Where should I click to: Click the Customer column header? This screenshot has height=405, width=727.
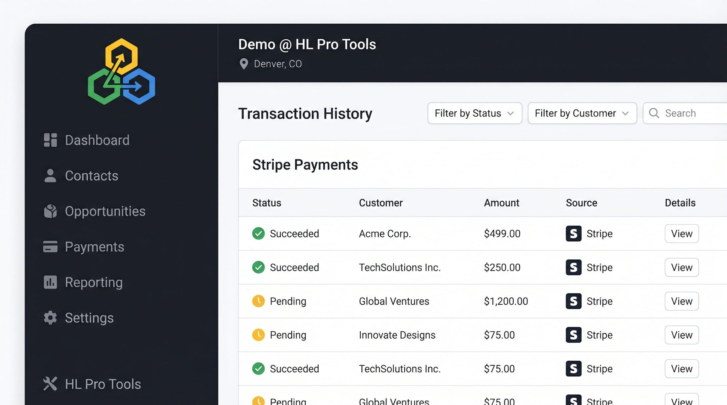pos(381,203)
